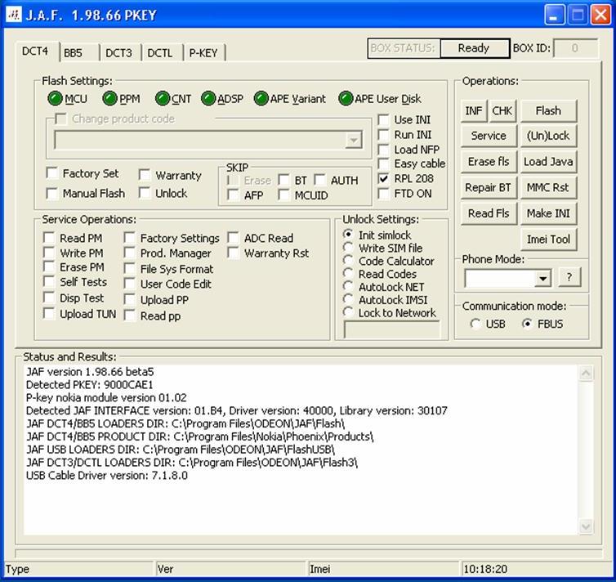
Task: Select Read Codes radio option
Action: 348,274
